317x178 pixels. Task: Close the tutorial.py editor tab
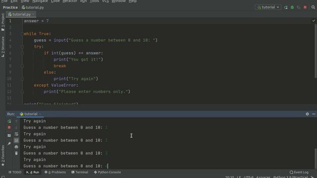tap(33, 14)
